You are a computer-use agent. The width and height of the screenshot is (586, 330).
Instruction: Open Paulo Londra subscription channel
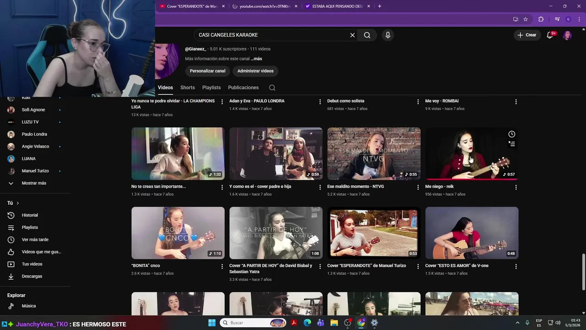[34, 134]
